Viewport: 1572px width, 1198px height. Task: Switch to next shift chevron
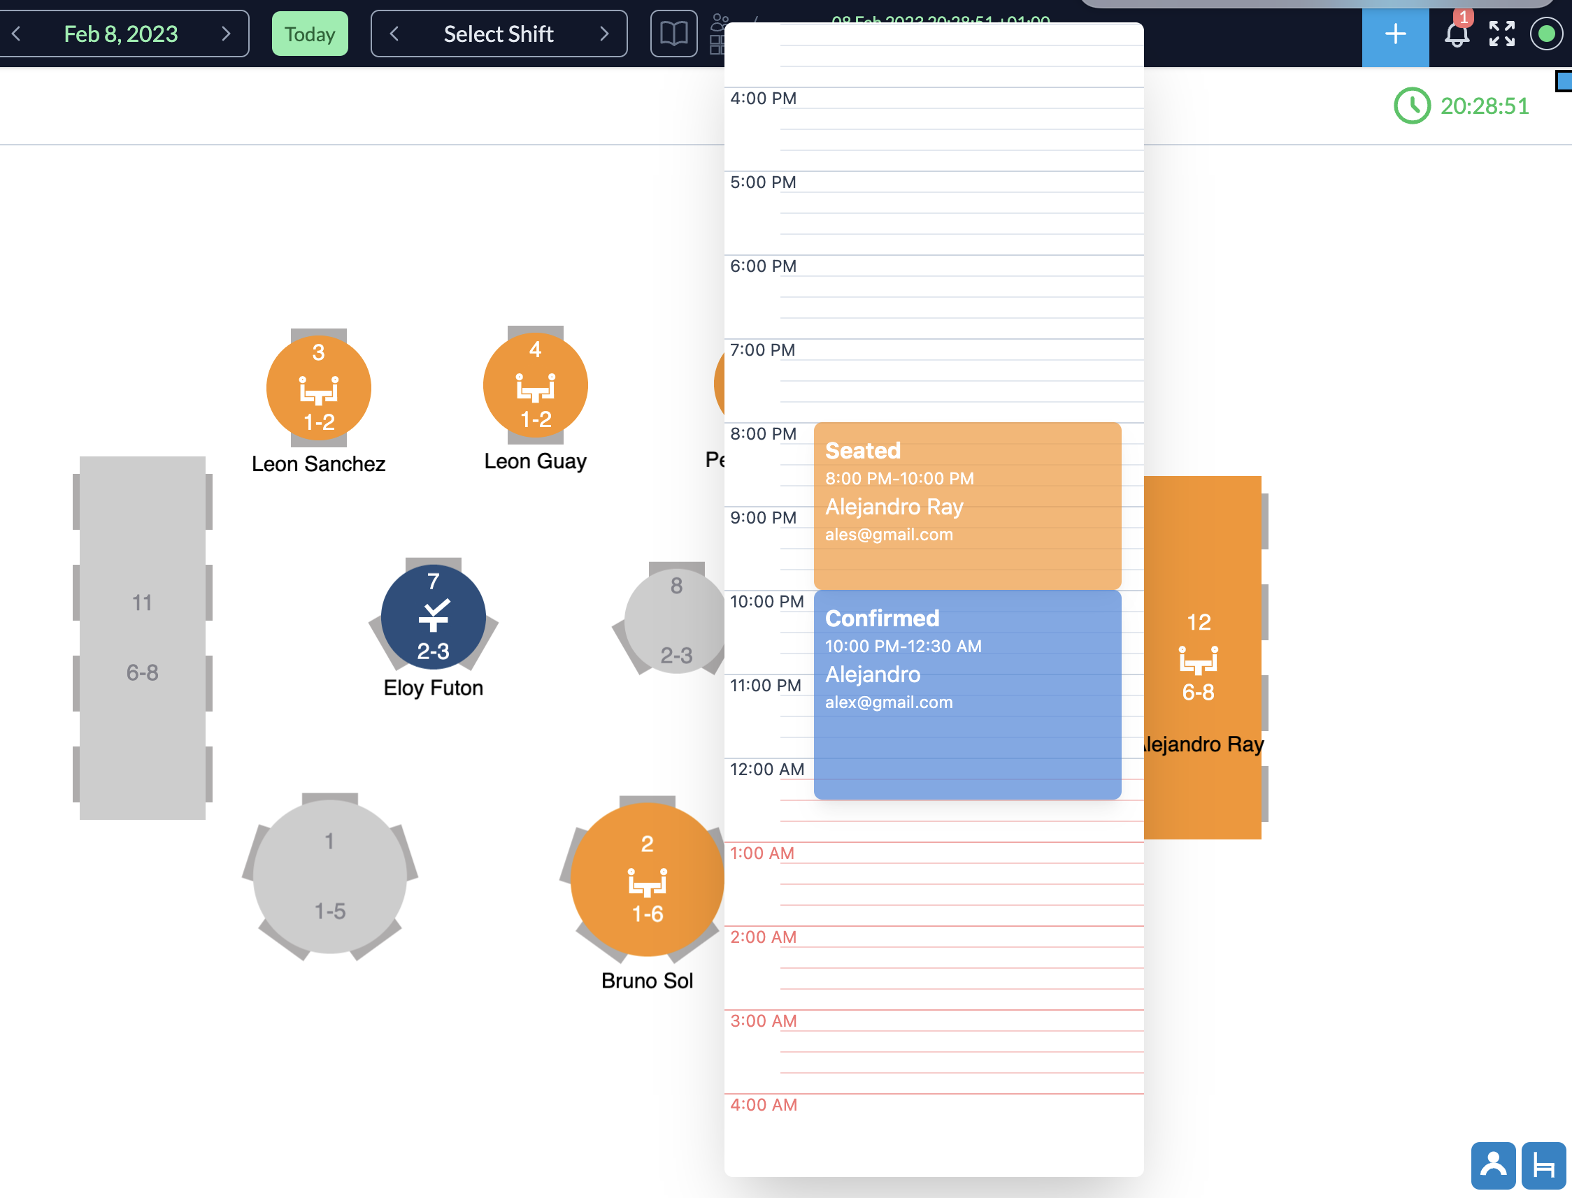tap(604, 34)
